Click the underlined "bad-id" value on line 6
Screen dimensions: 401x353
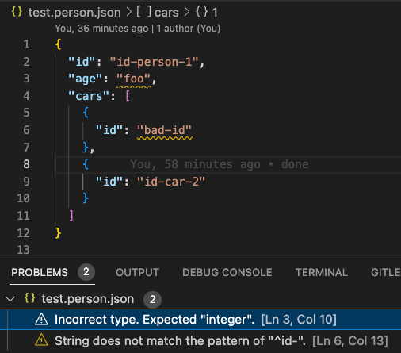pyautogui.click(x=164, y=130)
